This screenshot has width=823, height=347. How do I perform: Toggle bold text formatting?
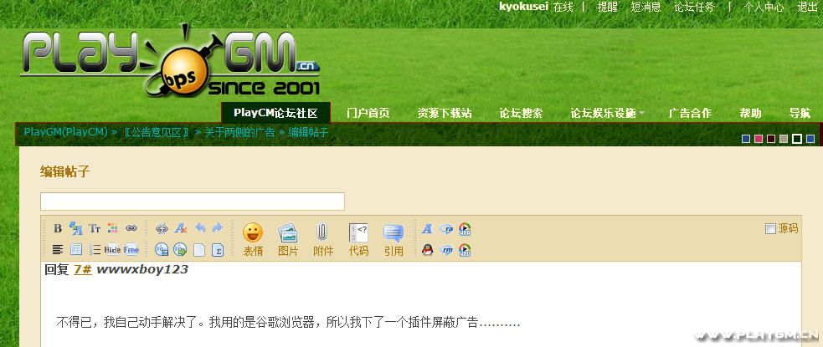click(x=58, y=228)
